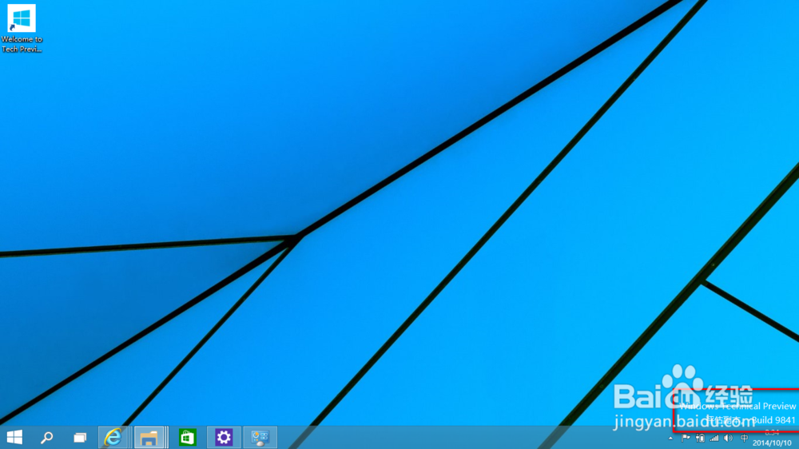Open the volume speaker icon
This screenshot has height=449, width=799.
pos(728,438)
